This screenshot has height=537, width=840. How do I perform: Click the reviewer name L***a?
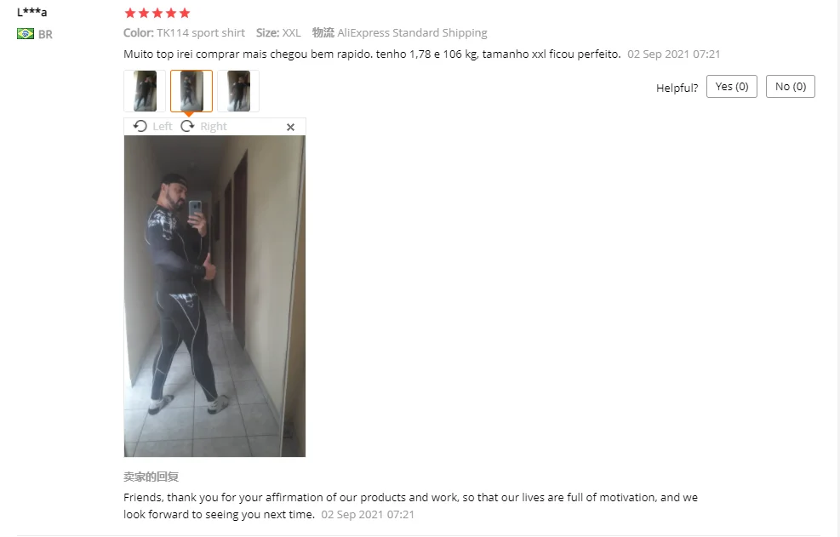click(x=32, y=12)
